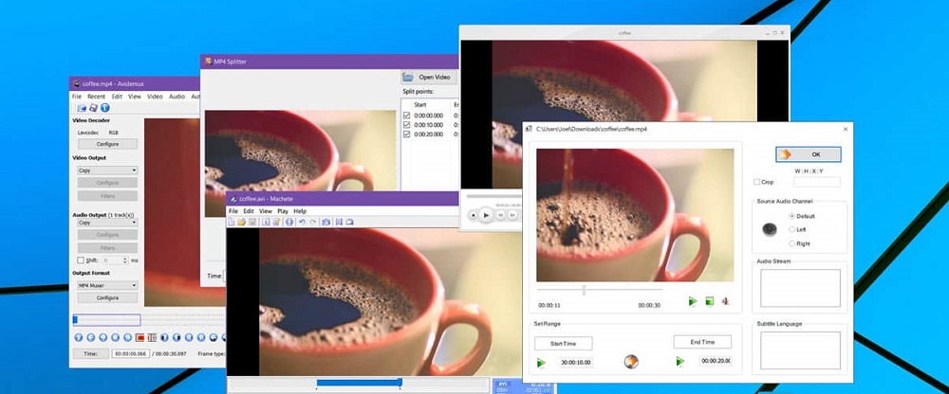949x394 pixels.
Task: Click W:H:X:Y crop values field
Action: coord(816,182)
